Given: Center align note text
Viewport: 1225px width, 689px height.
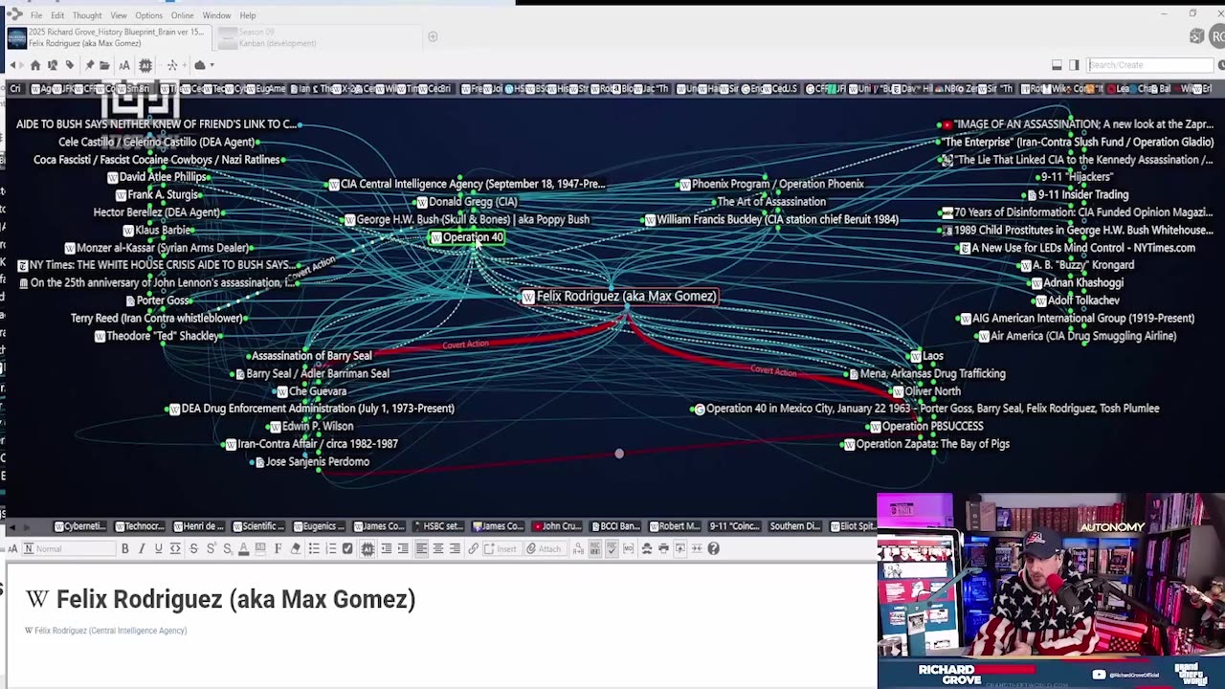Looking at the screenshot, I should pos(438,548).
